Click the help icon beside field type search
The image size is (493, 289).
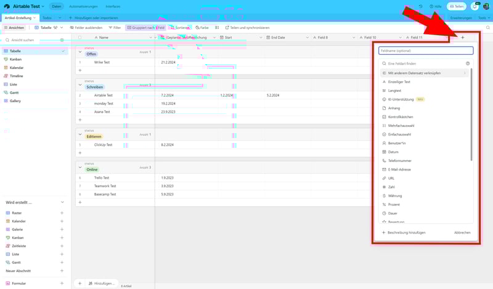(468, 63)
